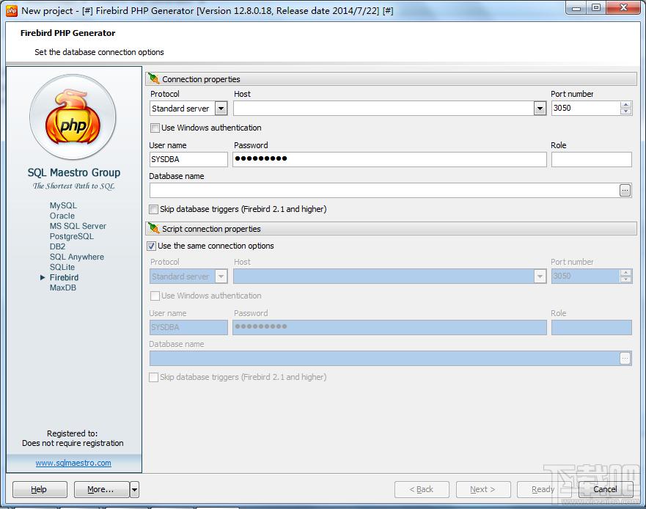The width and height of the screenshot is (646, 509).
Task: Click the More... button
Action: click(101, 490)
